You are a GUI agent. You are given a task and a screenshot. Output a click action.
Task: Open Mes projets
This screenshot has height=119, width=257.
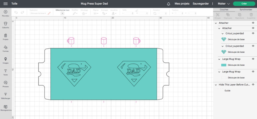(182, 4)
